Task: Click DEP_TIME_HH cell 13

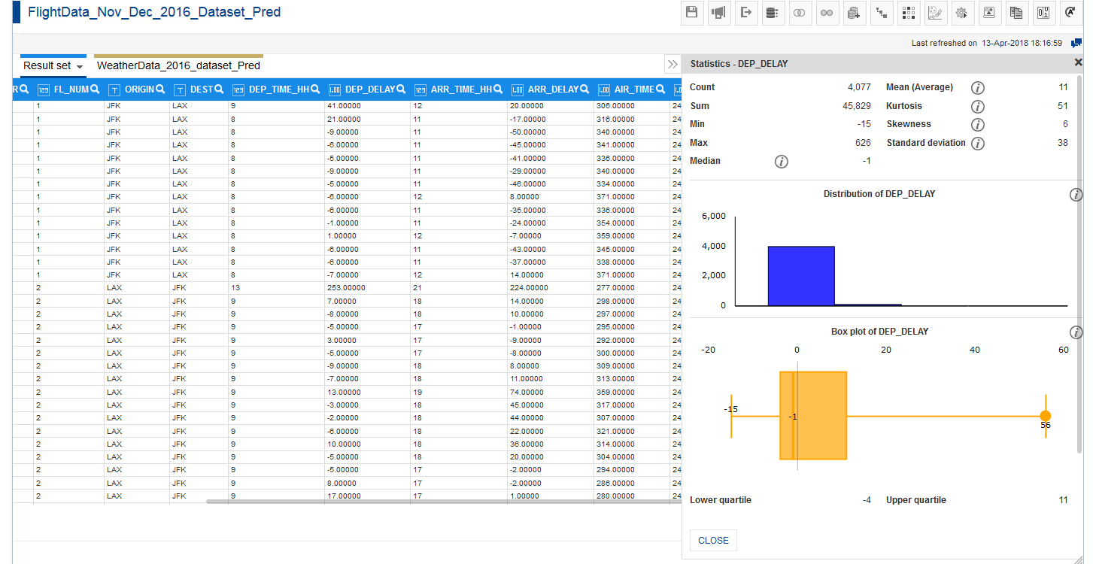Action: [x=277, y=288]
